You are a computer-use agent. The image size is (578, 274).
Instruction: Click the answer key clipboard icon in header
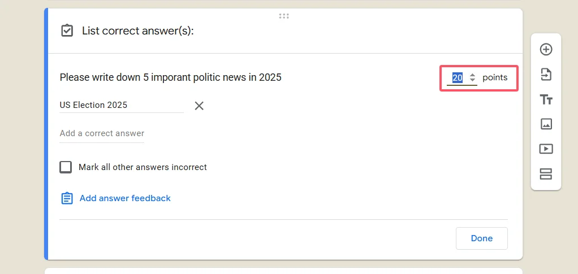(67, 31)
